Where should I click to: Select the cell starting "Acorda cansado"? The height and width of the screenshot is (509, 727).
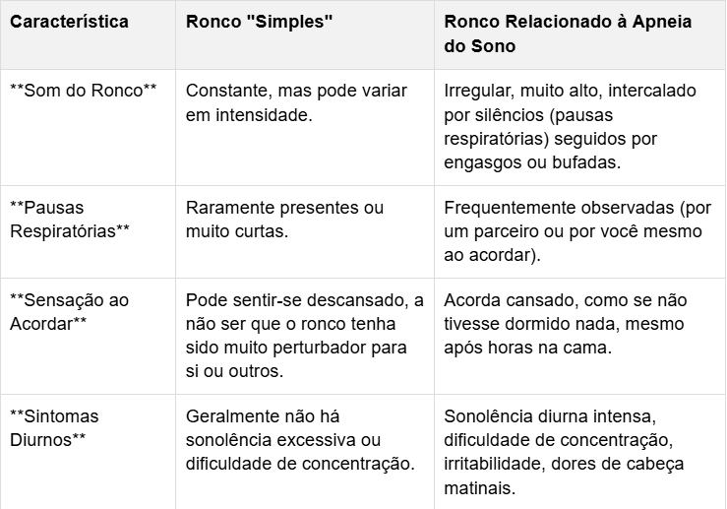point(566,324)
